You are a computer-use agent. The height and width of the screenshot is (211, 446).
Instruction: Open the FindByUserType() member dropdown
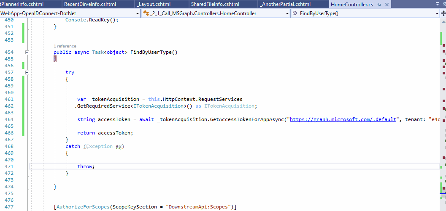[437, 13]
